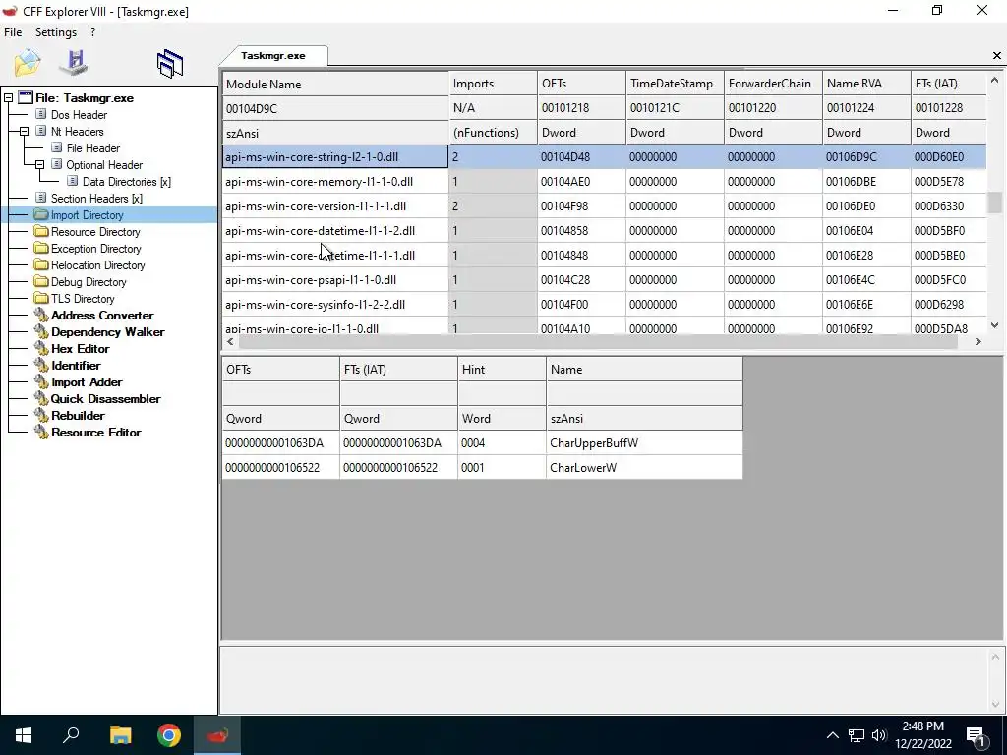This screenshot has width=1007, height=755.
Task: Click the FTs (IAT) value 000D60E0
Action: click(939, 157)
